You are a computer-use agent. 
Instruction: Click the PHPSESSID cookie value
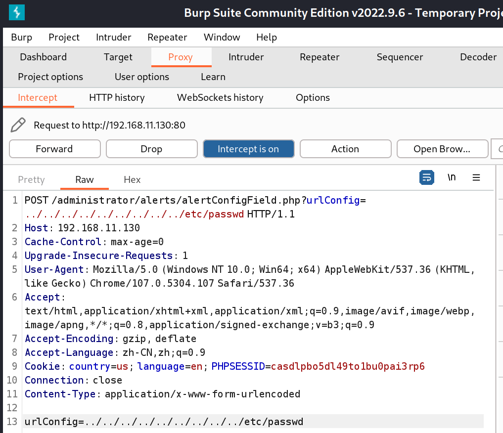[x=348, y=366]
